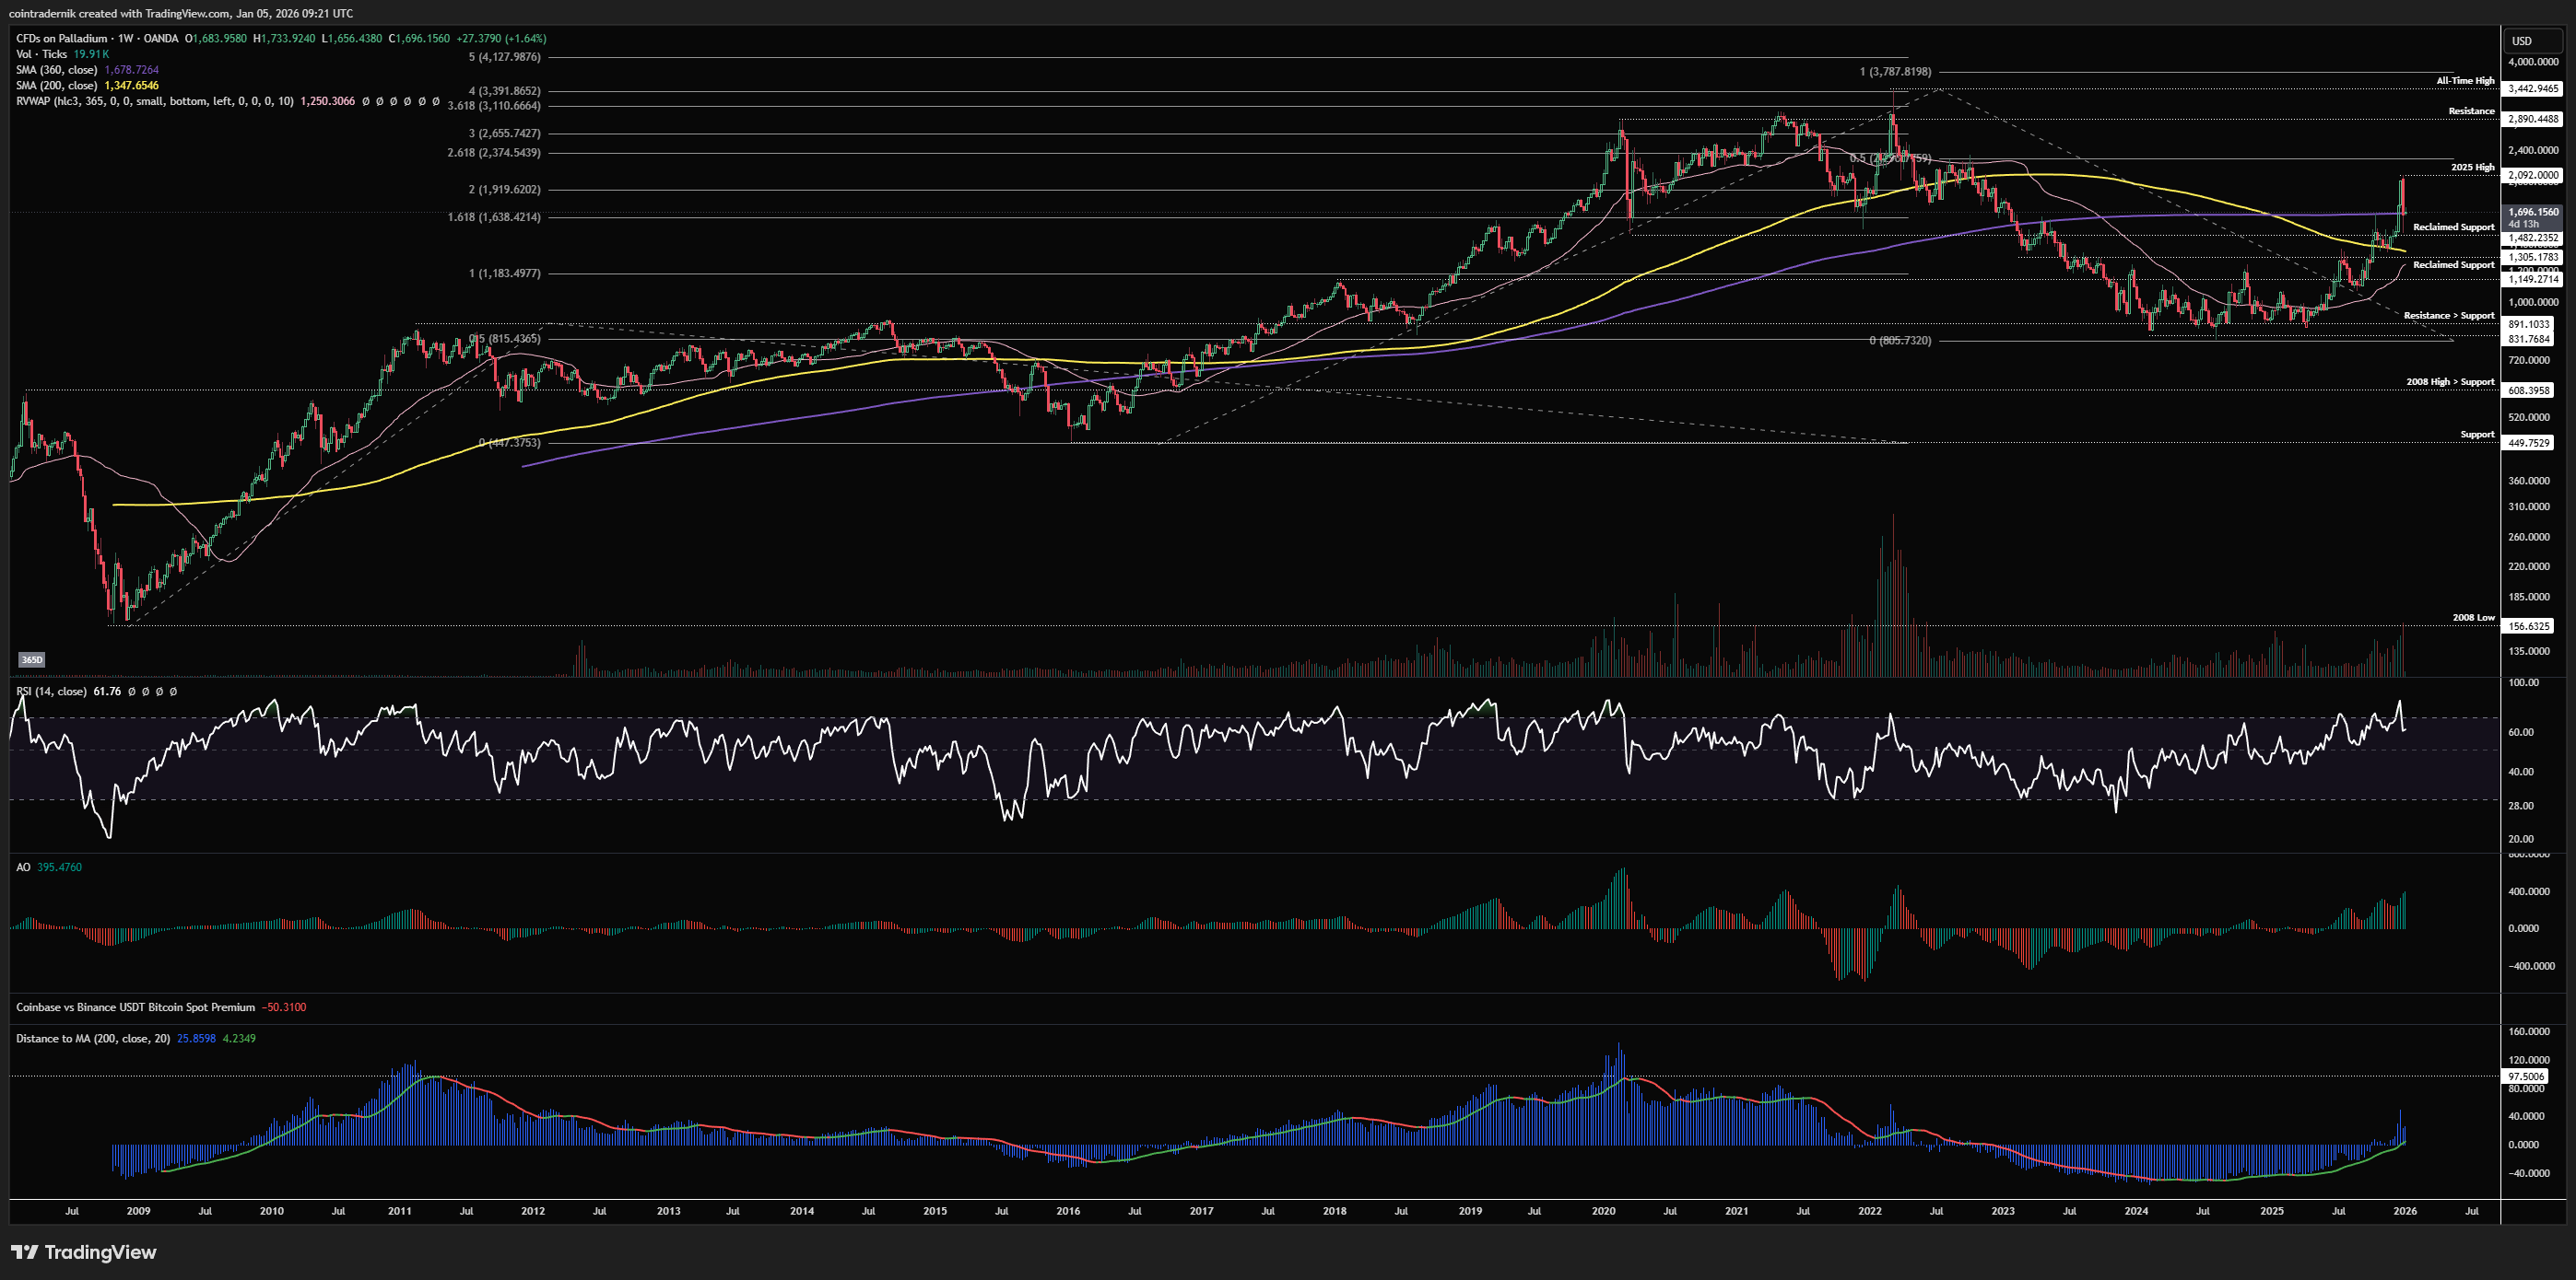Click Distance to MA indicator label

(92, 1038)
